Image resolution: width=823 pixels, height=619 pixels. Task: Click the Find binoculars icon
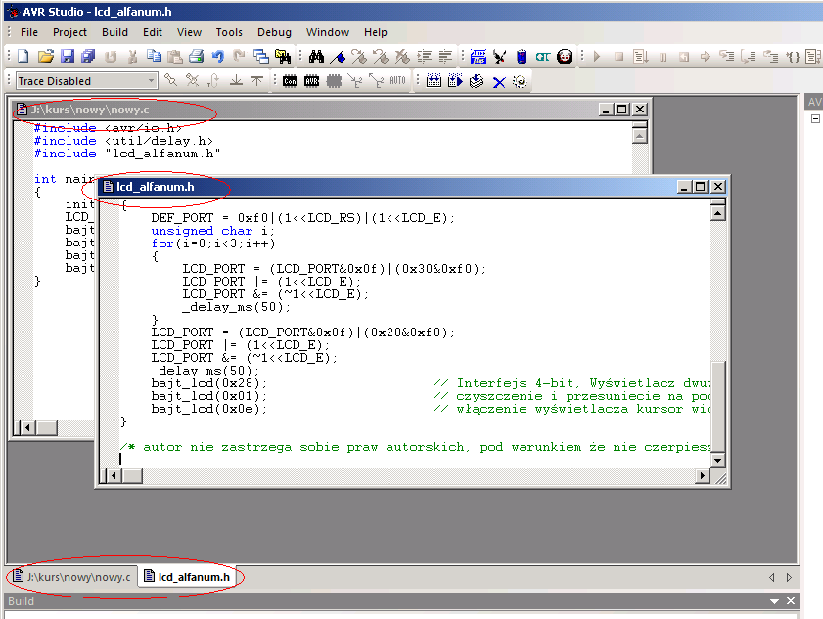click(316, 57)
